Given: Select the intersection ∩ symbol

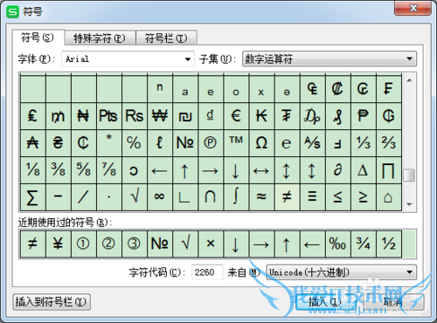Looking at the screenshot, I should [x=211, y=197].
